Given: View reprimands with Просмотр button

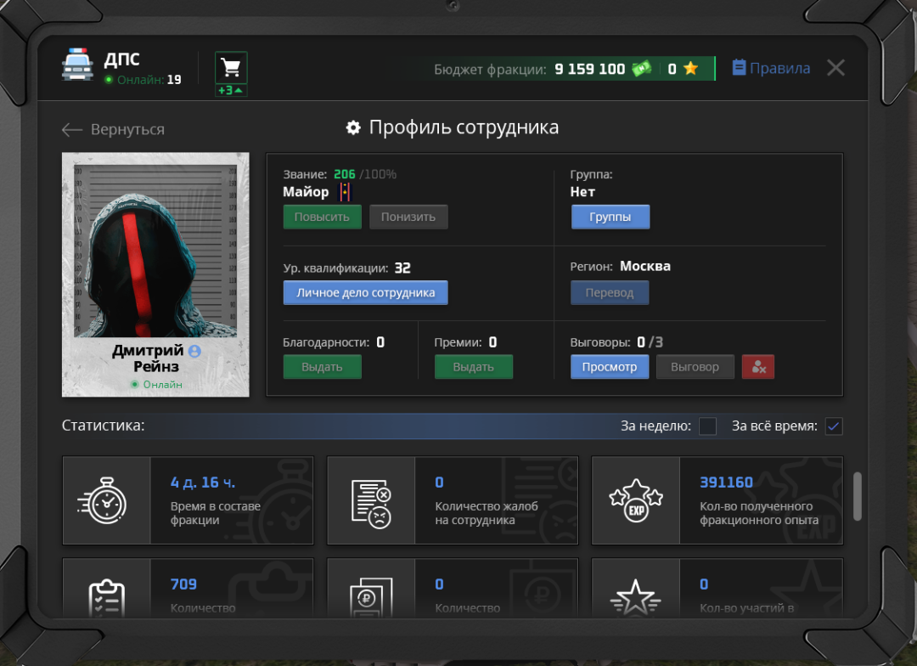Looking at the screenshot, I should click(610, 367).
